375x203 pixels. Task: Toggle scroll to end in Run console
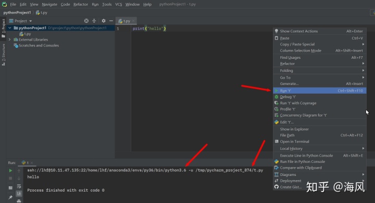[19, 194]
